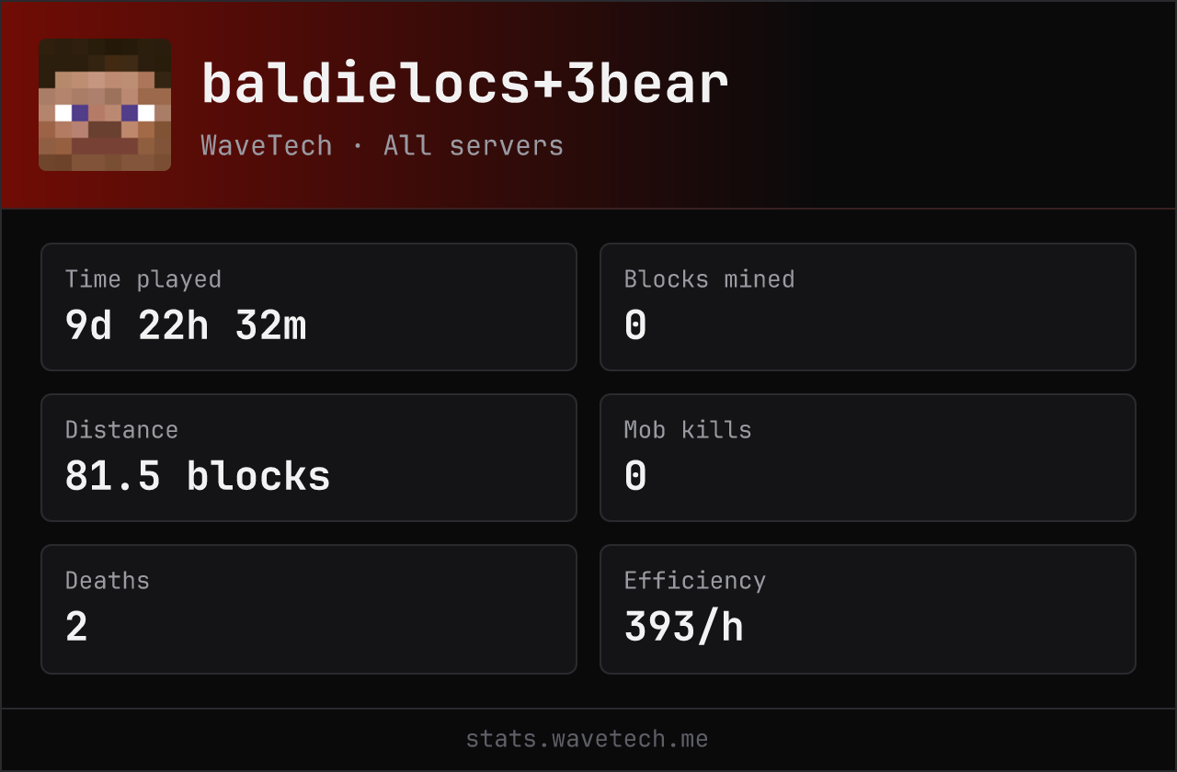The image size is (1177, 772).
Task: Select the Distance stat card
Action: click(309, 458)
